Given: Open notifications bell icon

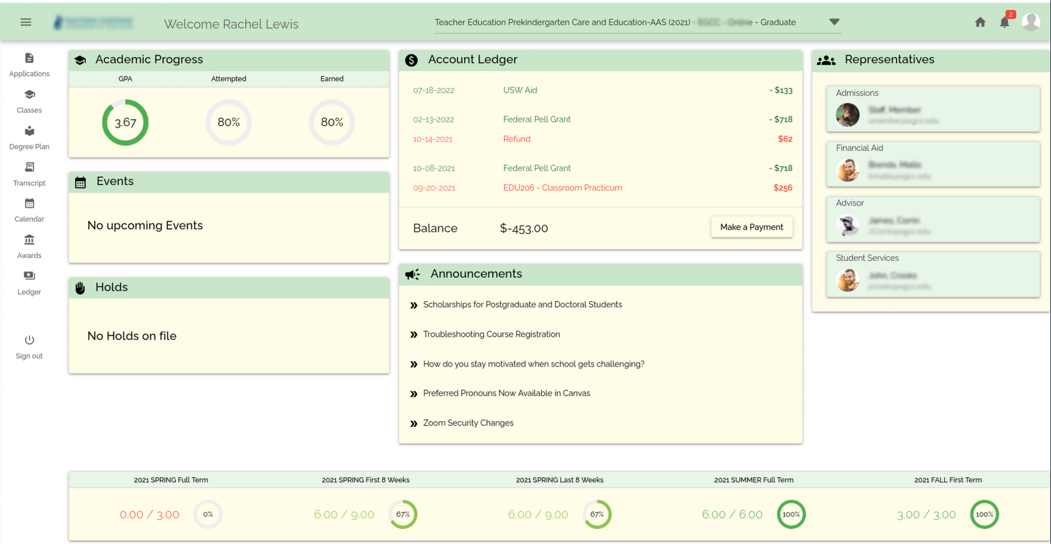Looking at the screenshot, I should [1004, 22].
